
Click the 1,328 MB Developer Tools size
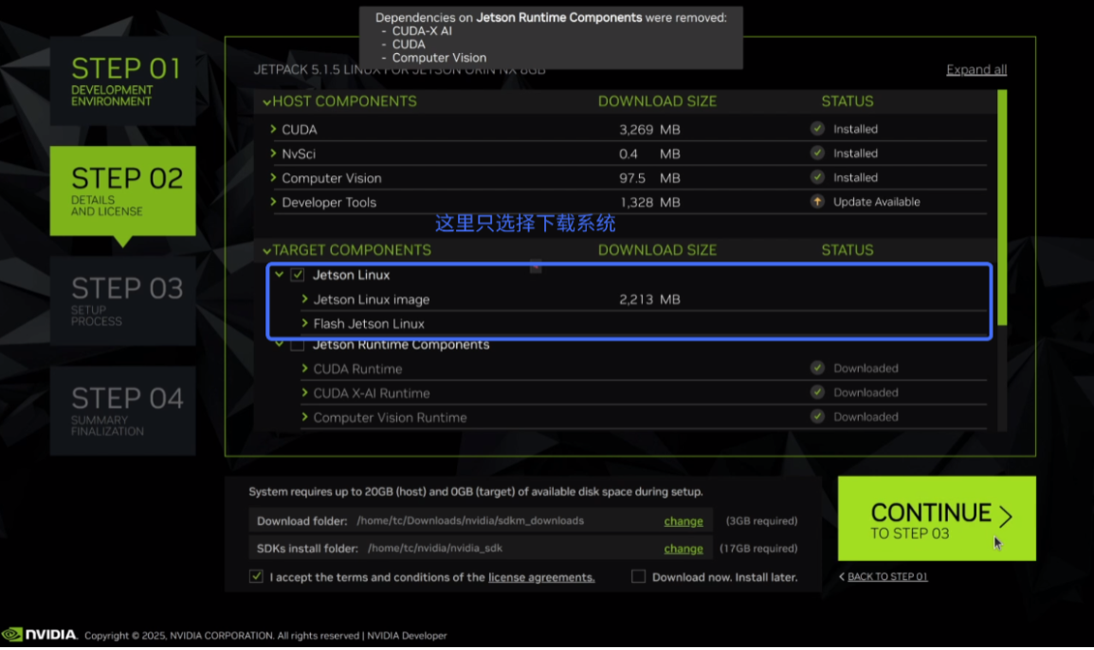point(648,202)
